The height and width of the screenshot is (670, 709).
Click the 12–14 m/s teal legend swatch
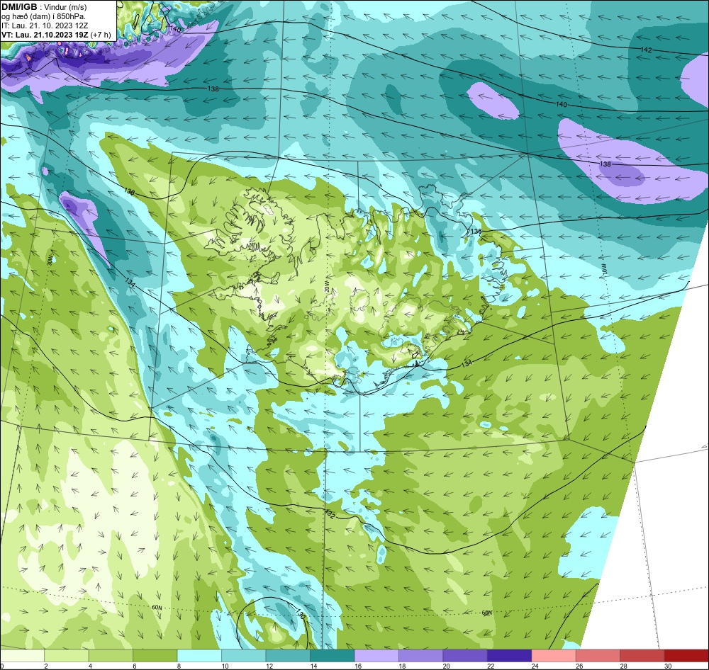(288, 656)
